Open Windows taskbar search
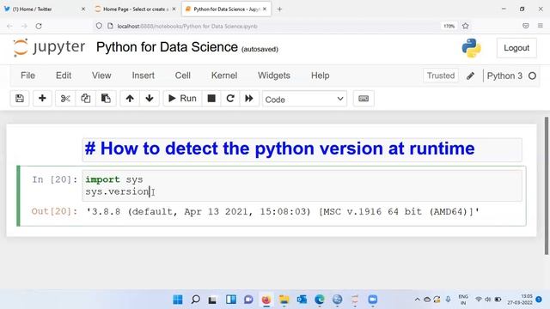Screen dimensions: 550x309 196,300
